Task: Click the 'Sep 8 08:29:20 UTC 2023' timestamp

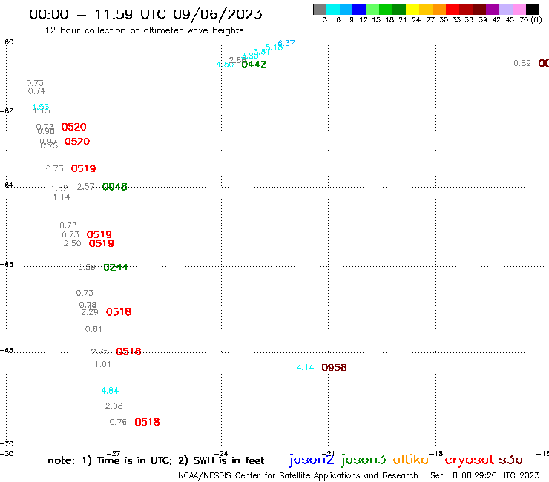Action: click(484, 475)
